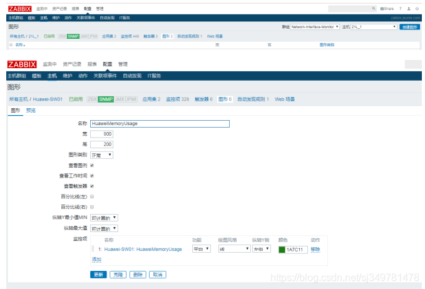Open the Huawei-SW01: HuaweiMemoryUsage item link
This screenshot has height=289, width=425.
pos(143,249)
